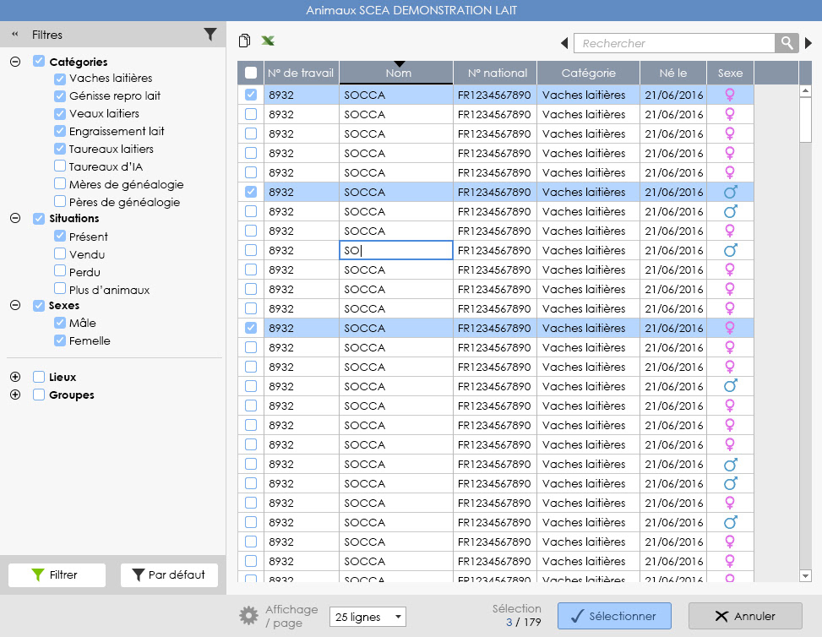
Task: Click the female symbol in the first row
Action: coord(729,95)
